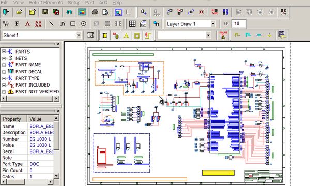
Task: Expand the PART NOT VERIFIED node
Action: [4, 92]
